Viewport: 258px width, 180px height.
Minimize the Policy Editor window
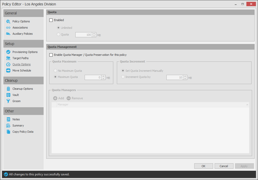(236, 4)
